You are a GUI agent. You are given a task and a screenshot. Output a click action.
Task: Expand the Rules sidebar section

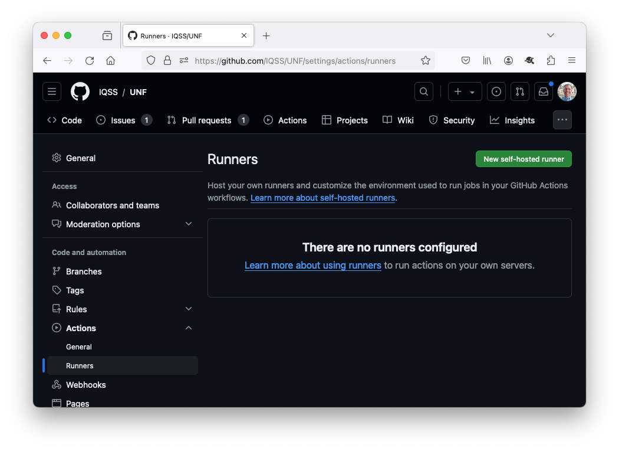coord(189,309)
